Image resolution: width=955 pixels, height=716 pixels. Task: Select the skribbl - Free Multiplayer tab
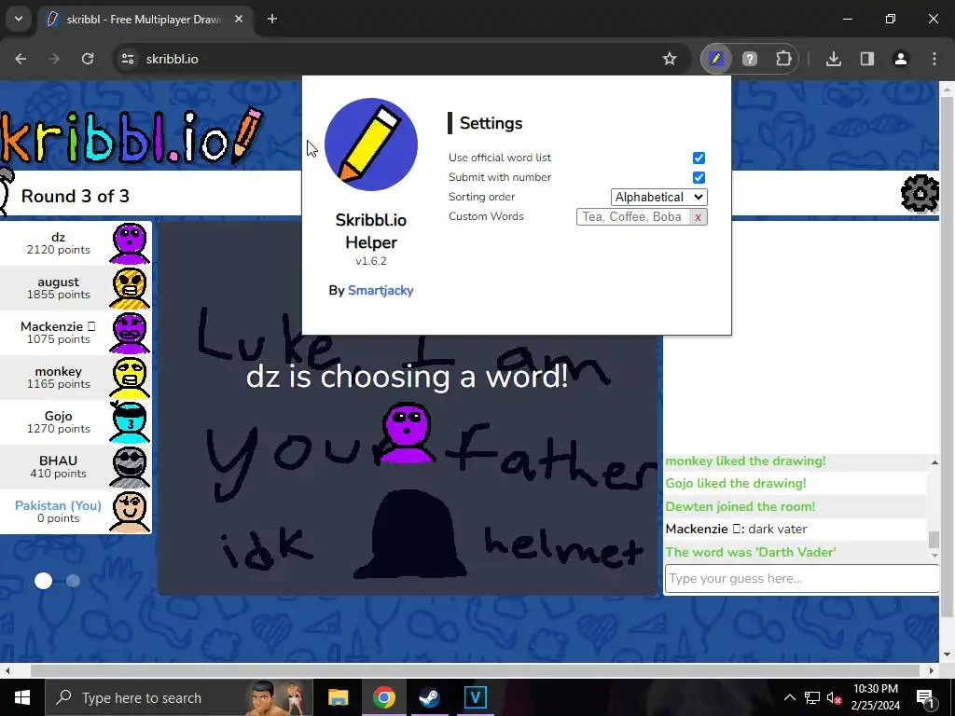tap(145, 20)
